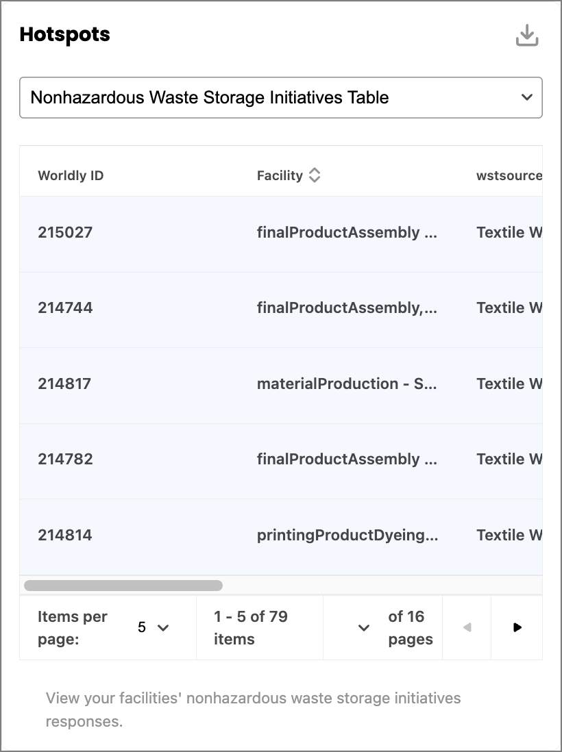The height and width of the screenshot is (752, 562).
Task: Click the printingProductDyeing facility cell
Action: coord(347,535)
